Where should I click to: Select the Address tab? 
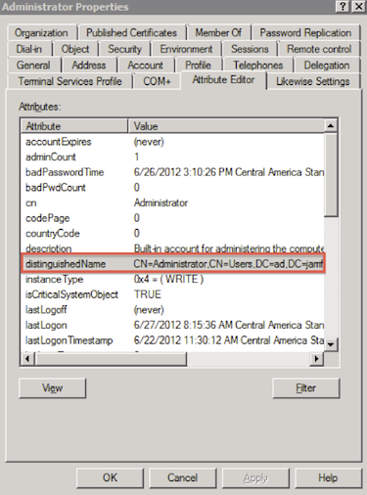[x=89, y=66]
